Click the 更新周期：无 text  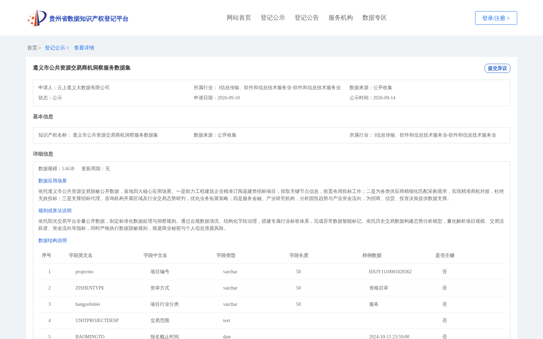pyautogui.click(x=96, y=169)
